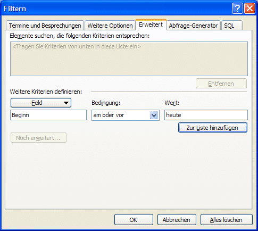Open the Weitere Optionen tab

coord(110,26)
